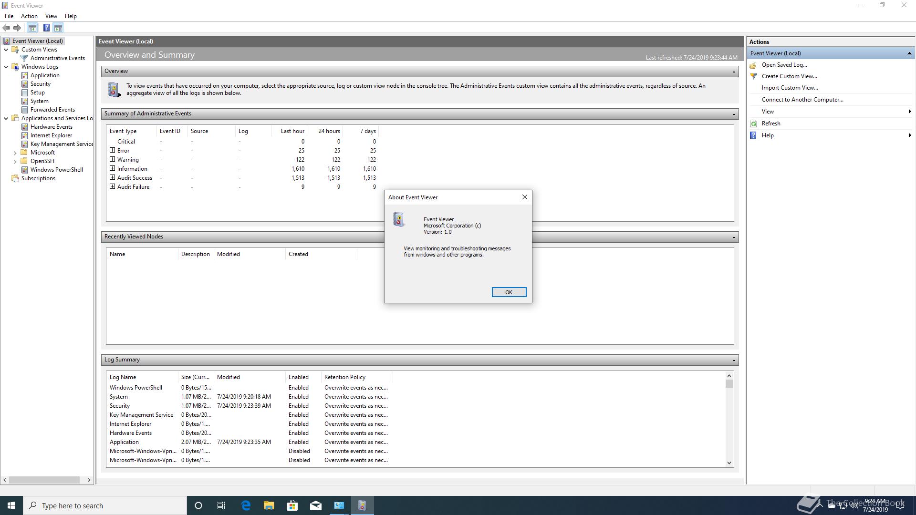916x515 pixels.
Task: Open Microsoft Store from the taskbar
Action: [292, 505]
